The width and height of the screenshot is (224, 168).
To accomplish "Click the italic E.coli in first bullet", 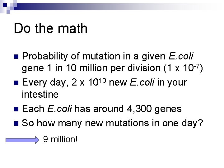I will (x=181, y=56).
